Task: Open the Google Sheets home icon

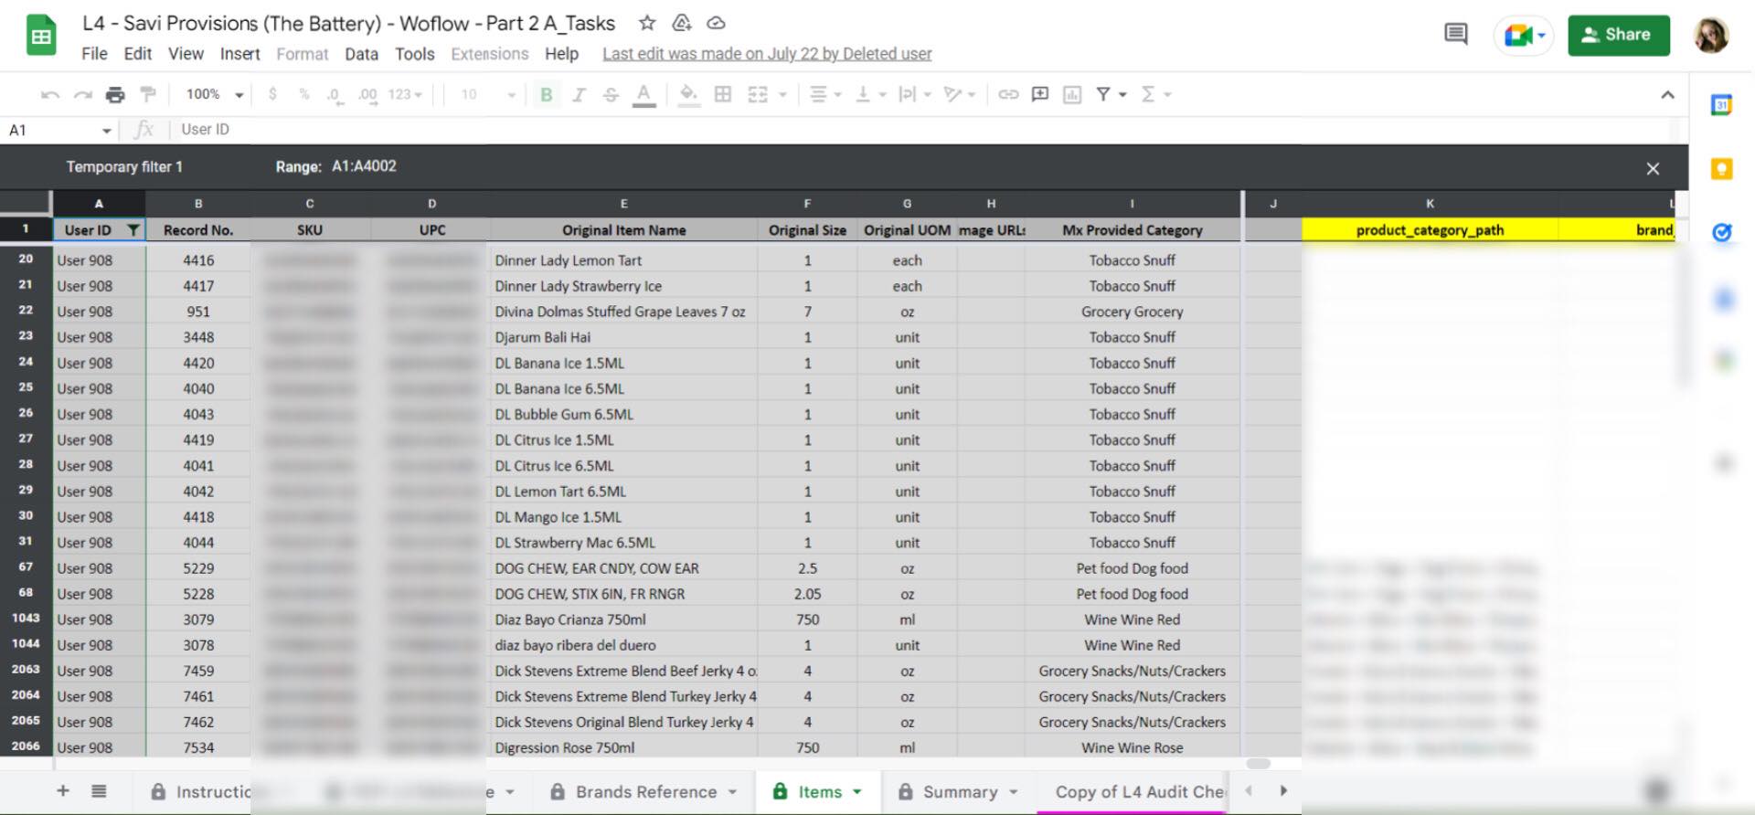Action: (x=41, y=37)
